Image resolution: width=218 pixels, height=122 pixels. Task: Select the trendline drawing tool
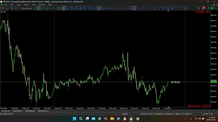(142, 8)
